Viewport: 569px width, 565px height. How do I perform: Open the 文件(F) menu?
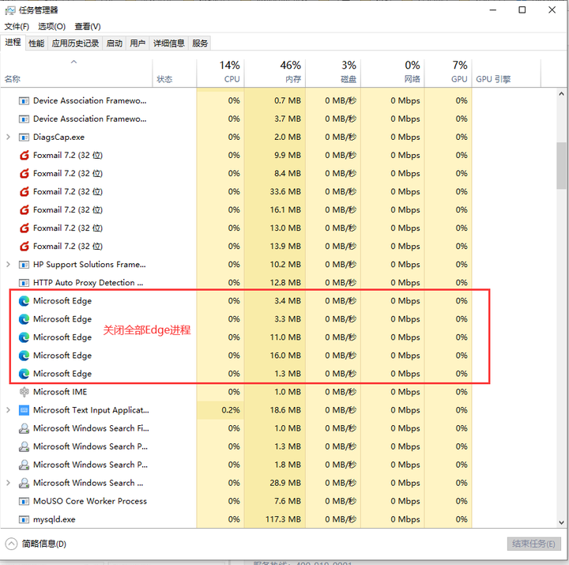17,27
